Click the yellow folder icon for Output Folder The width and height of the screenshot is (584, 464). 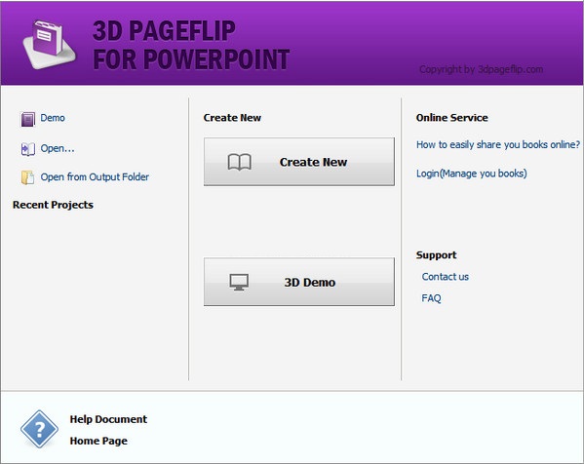[x=28, y=177]
